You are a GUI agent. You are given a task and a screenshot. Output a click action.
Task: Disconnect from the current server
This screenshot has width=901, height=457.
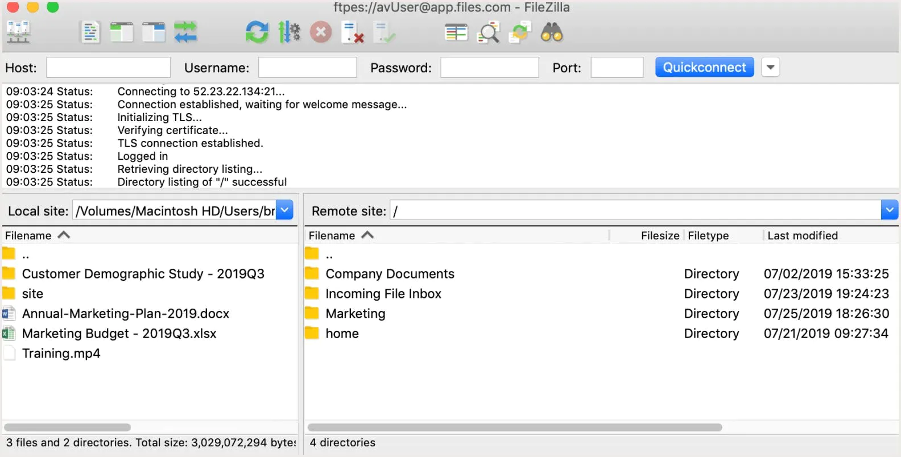[353, 32]
